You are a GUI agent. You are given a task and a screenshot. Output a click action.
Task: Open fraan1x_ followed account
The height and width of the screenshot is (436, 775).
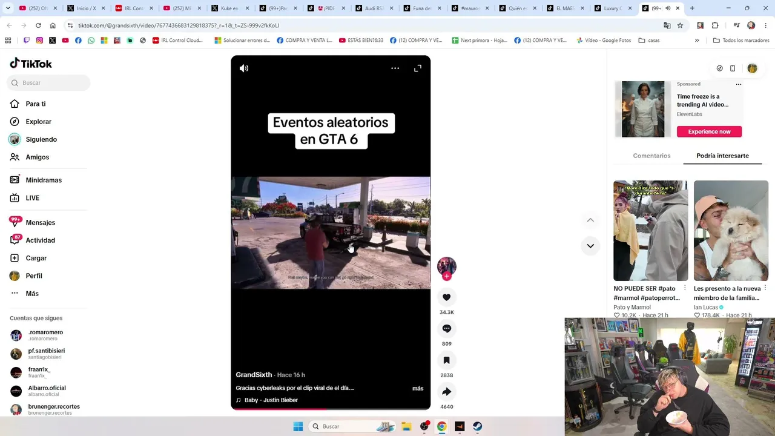(39, 372)
